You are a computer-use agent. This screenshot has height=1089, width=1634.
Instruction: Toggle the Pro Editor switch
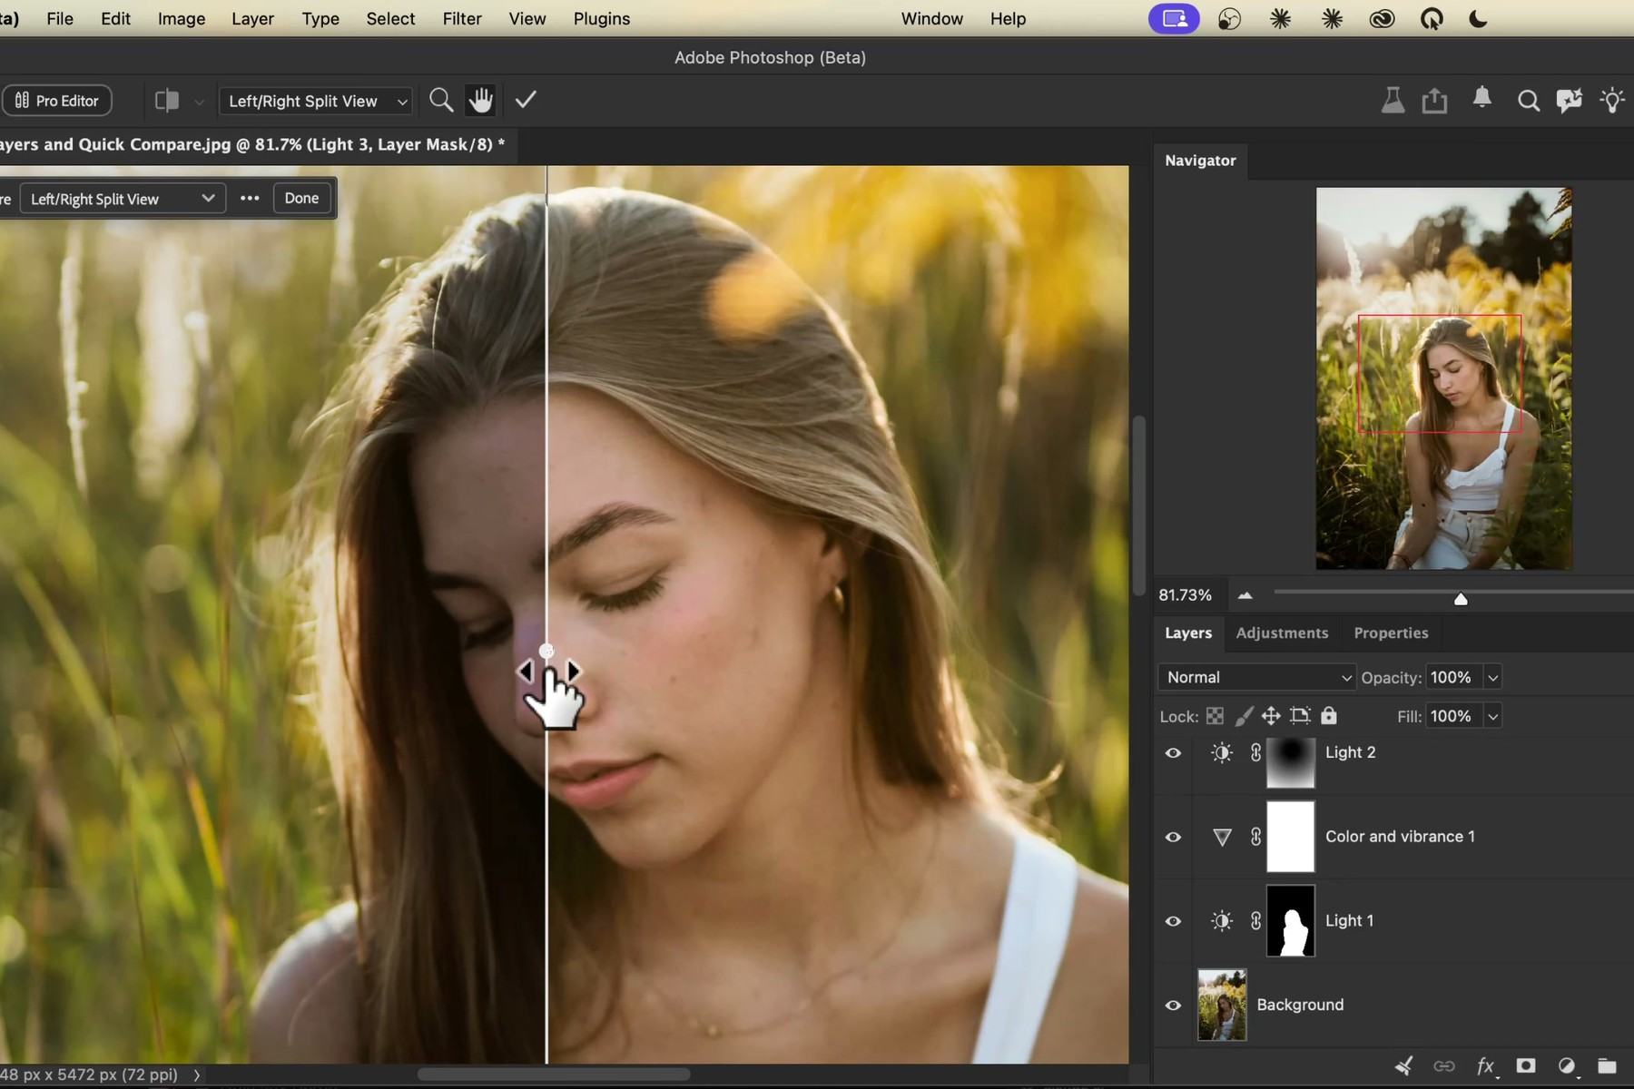coord(56,101)
